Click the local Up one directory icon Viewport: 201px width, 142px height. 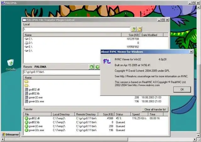pos(133,29)
